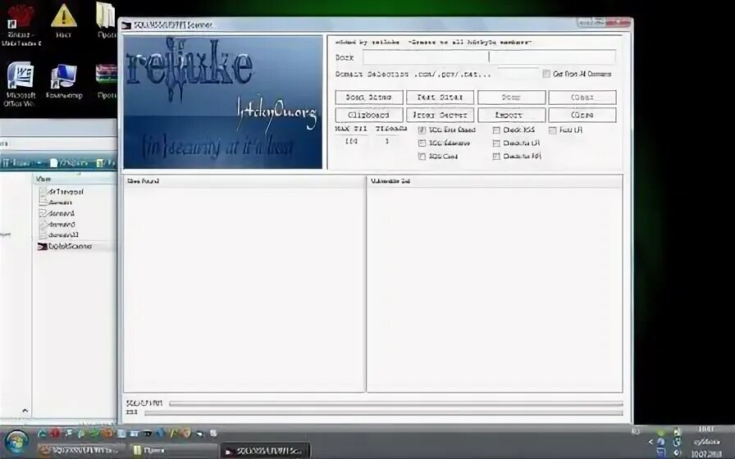Tick the SQLi checkbox under Error Based

click(x=422, y=143)
